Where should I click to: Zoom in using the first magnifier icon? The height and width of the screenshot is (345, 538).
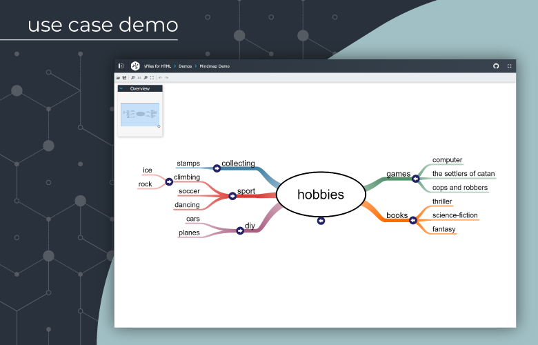(133, 78)
